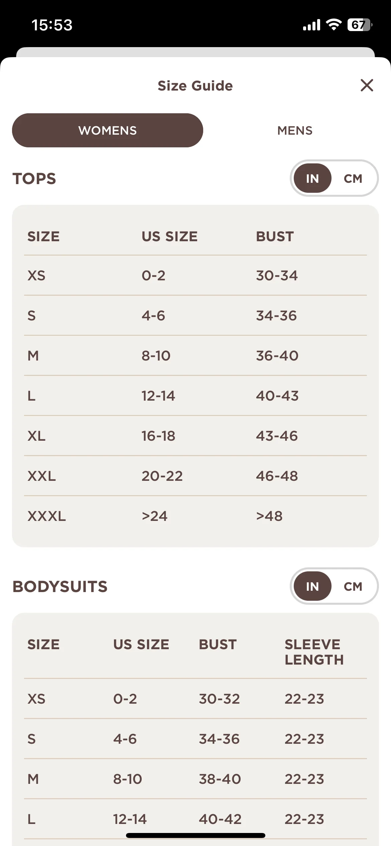391x846 pixels.
Task: Tap the battery indicator in status bar
Action: [x=360, y=25]
